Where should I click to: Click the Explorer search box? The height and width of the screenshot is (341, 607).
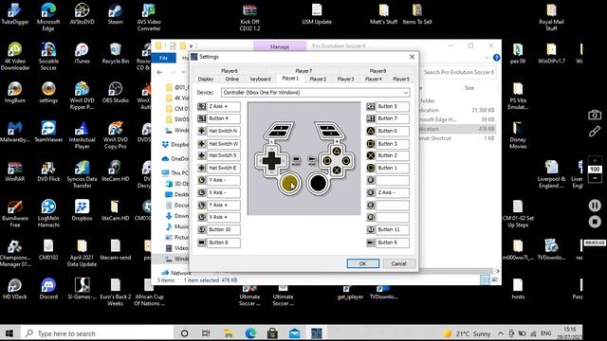click(x=458, y=72)
